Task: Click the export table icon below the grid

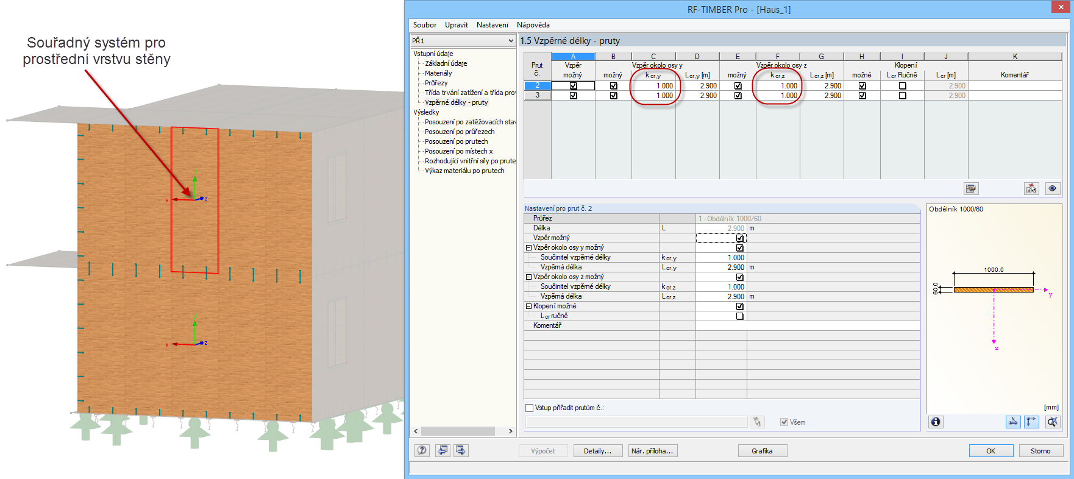Action: click(x=971, y=188)
